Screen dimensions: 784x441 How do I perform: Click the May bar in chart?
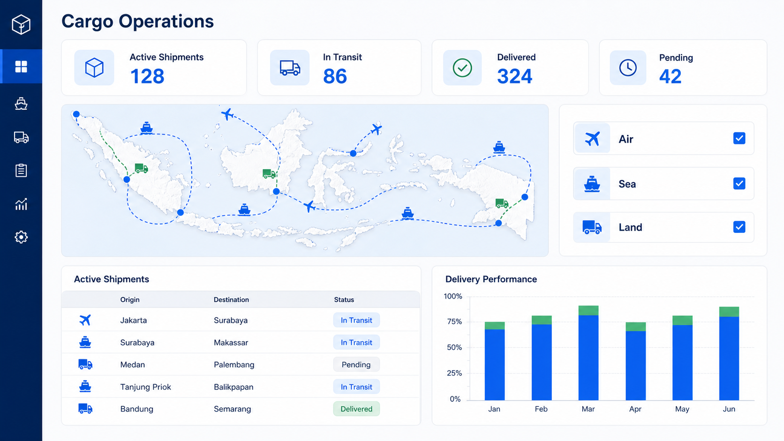pos(682,358)
